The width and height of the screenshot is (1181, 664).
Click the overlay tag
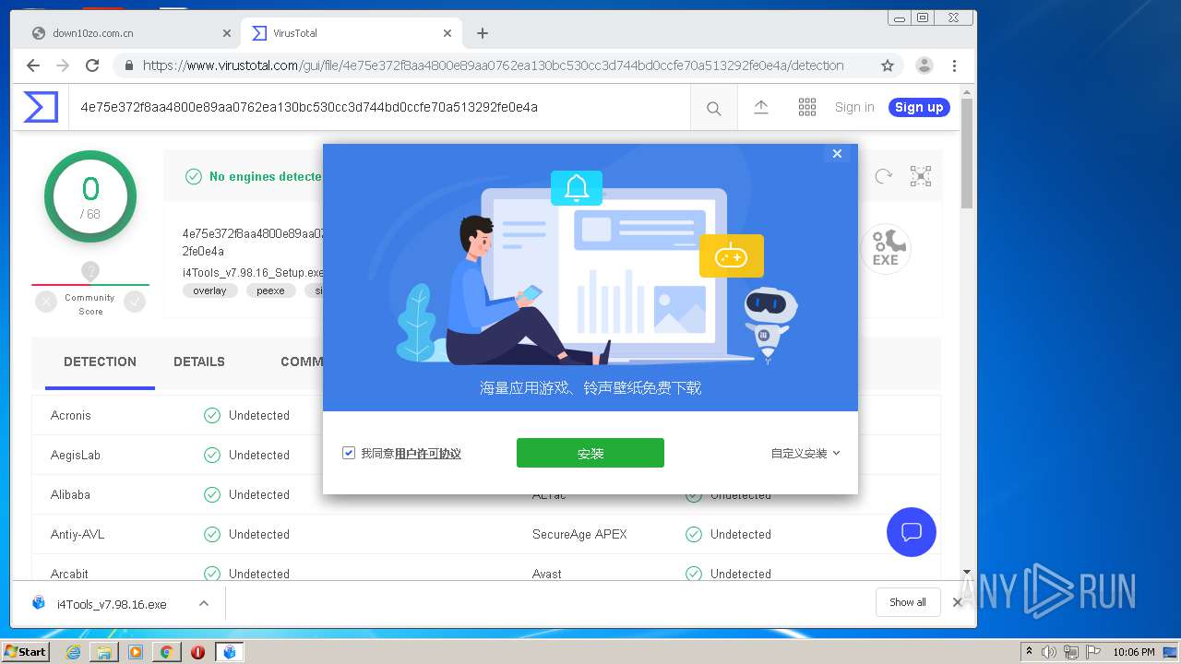point(210,290)
